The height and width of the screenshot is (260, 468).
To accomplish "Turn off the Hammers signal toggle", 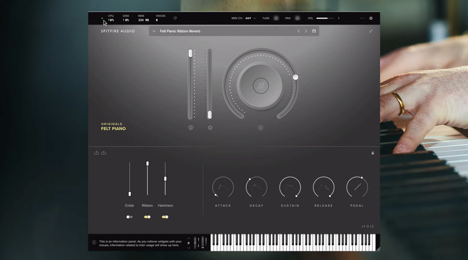I will [x=165, y=217].
